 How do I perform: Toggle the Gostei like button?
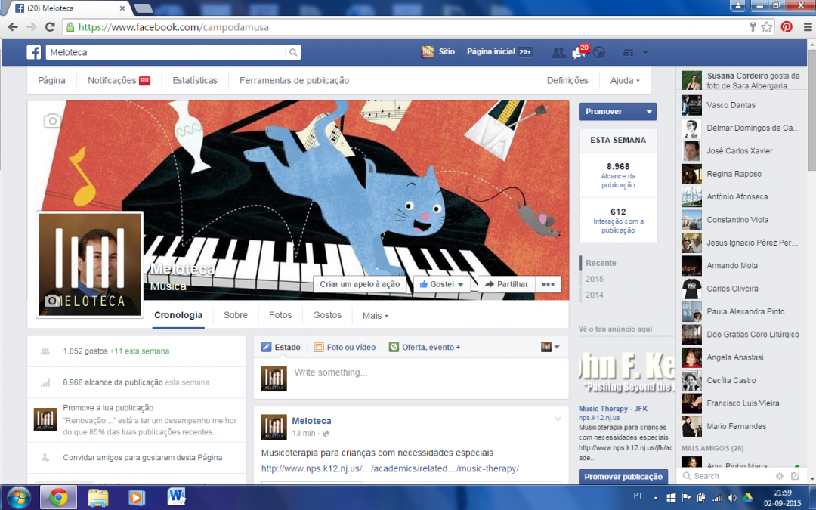click(x=441, y=284)
